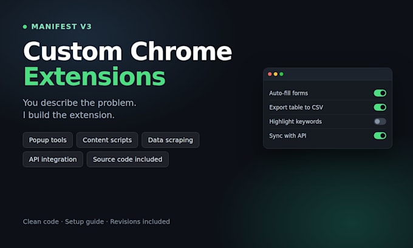Choose the Data scraping tag
Screen dimensions: 413x248
pos(171,140)
